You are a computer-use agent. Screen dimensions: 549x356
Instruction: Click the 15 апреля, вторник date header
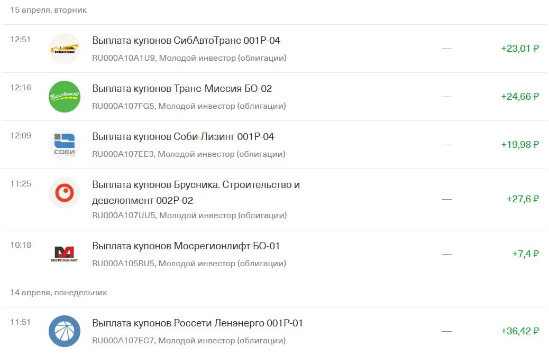pyautogui.click(x=48, y=10)
